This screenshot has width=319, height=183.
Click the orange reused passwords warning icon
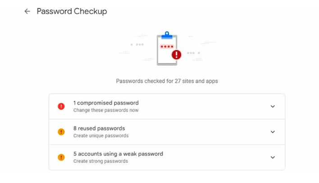click(x=61, y=132)
